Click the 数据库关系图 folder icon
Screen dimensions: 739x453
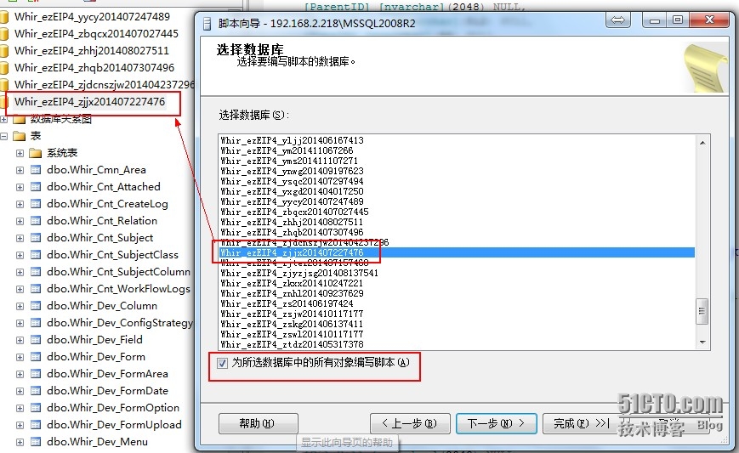pos(20,119)
